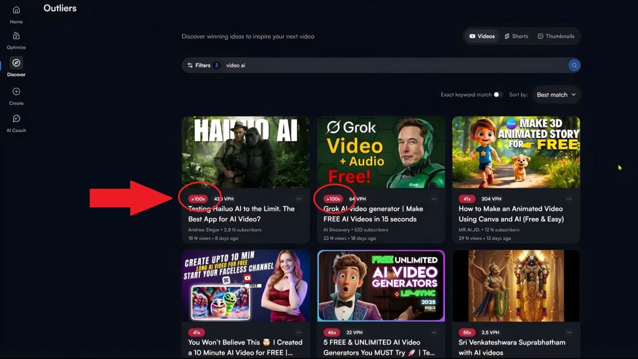The image size is (638, 359).
Task: Open options menu on the Canva animation video
Action: [569, 198]
